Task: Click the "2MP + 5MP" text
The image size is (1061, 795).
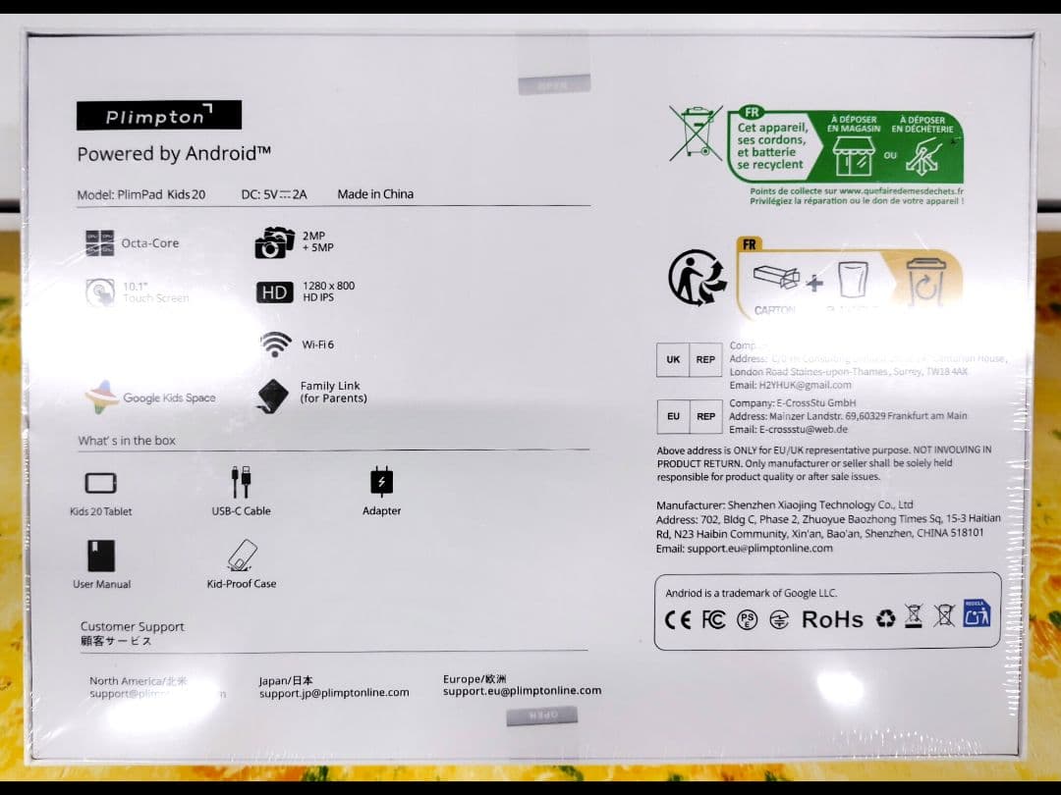Action: 318,242
